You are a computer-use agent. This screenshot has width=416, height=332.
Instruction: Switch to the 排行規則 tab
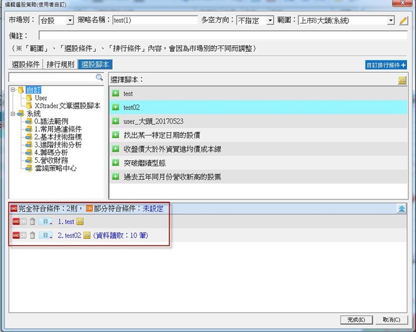coord(60,64)
